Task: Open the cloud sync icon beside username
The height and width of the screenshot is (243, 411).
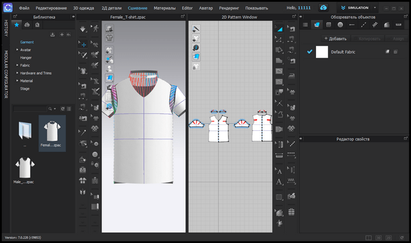Action: [324, 8]
